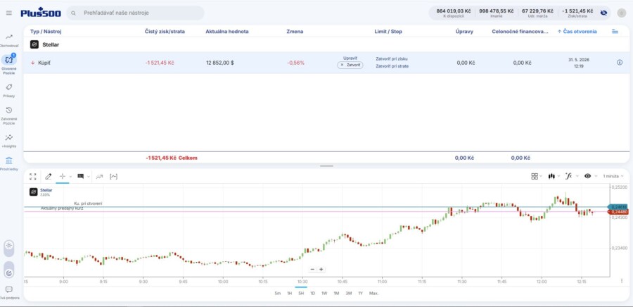Viewport: 633px width, 307px height.
Task: Expand chart to fullscreen
Action: [32, 177]
